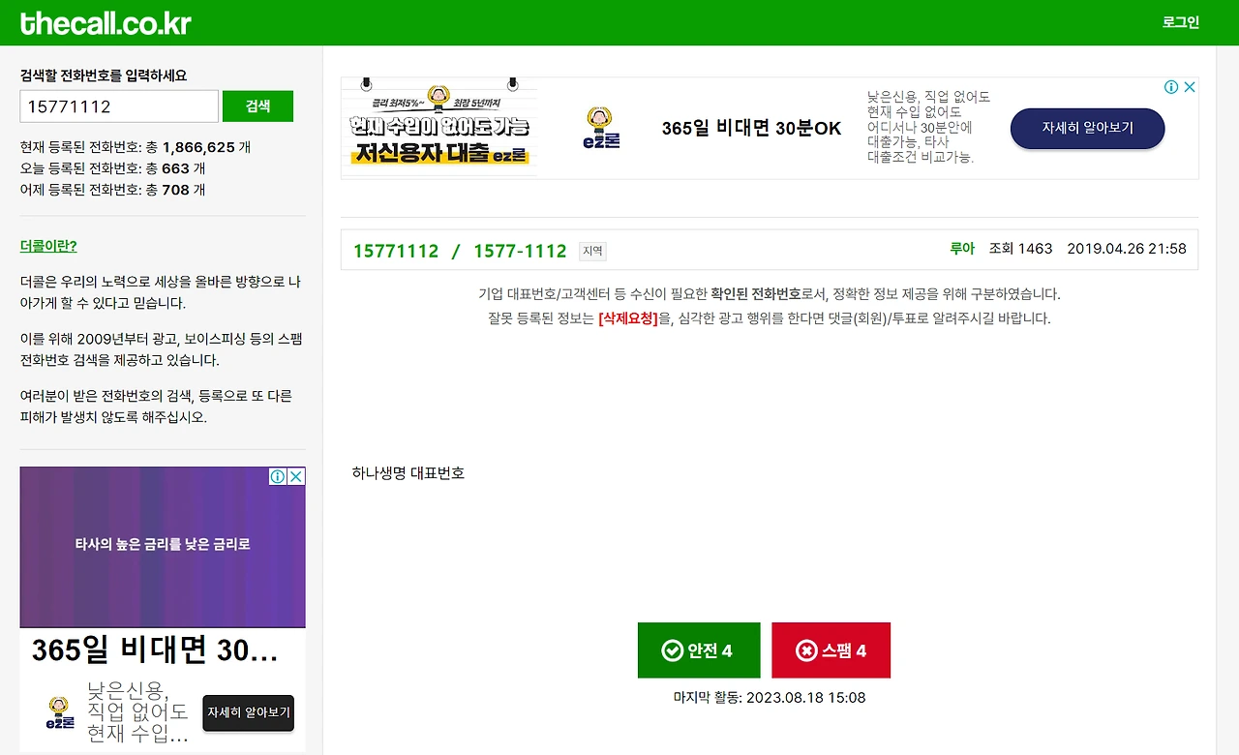Click the 검색할 전화번호를 입력하세요 label
The width and height of the screenshot is (1239, 755).
point(104,75)
